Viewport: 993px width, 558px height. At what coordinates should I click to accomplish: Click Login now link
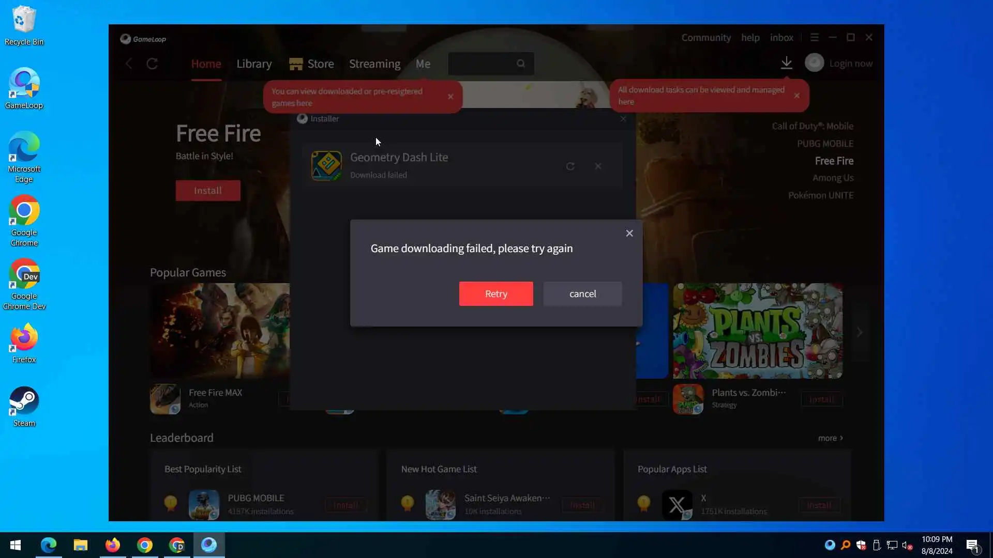851,64
